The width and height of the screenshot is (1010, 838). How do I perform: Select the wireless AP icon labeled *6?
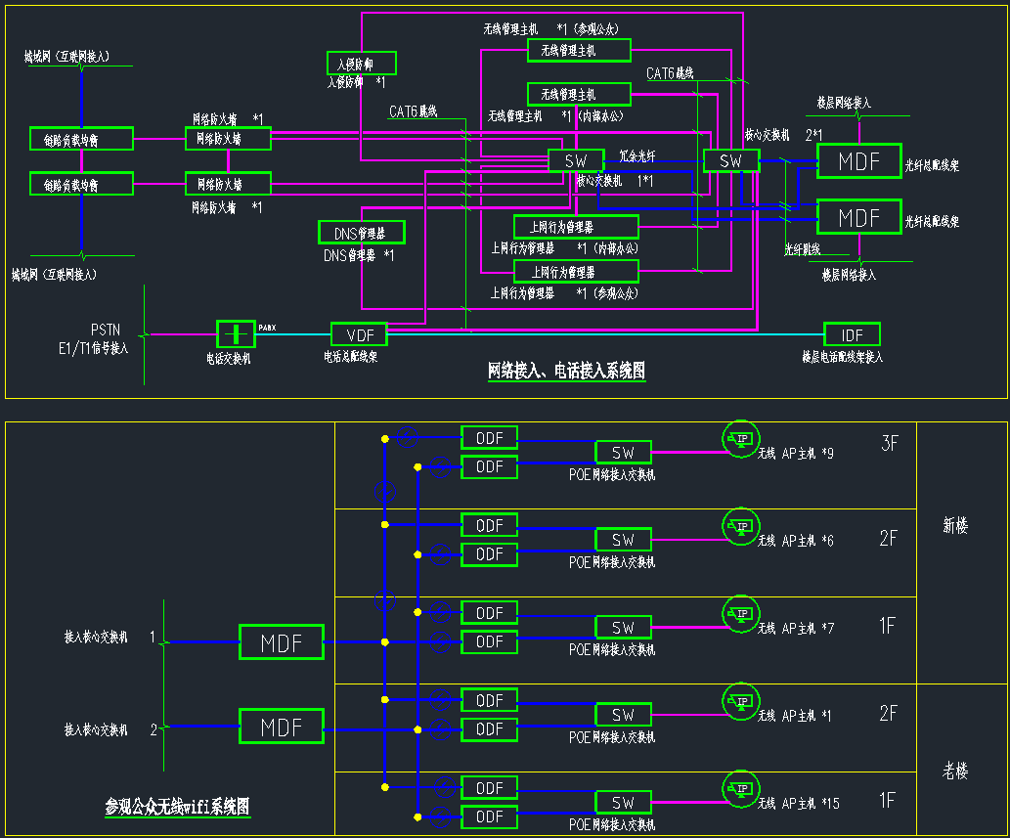click(740, 527)
